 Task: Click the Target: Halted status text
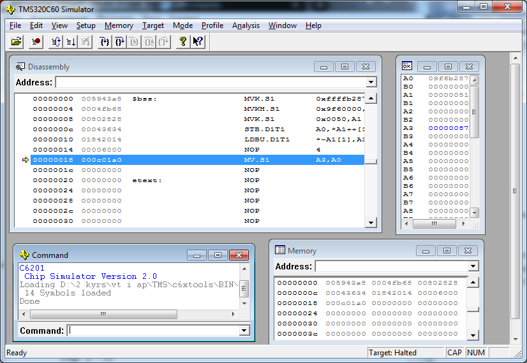(x=392, y=353)
